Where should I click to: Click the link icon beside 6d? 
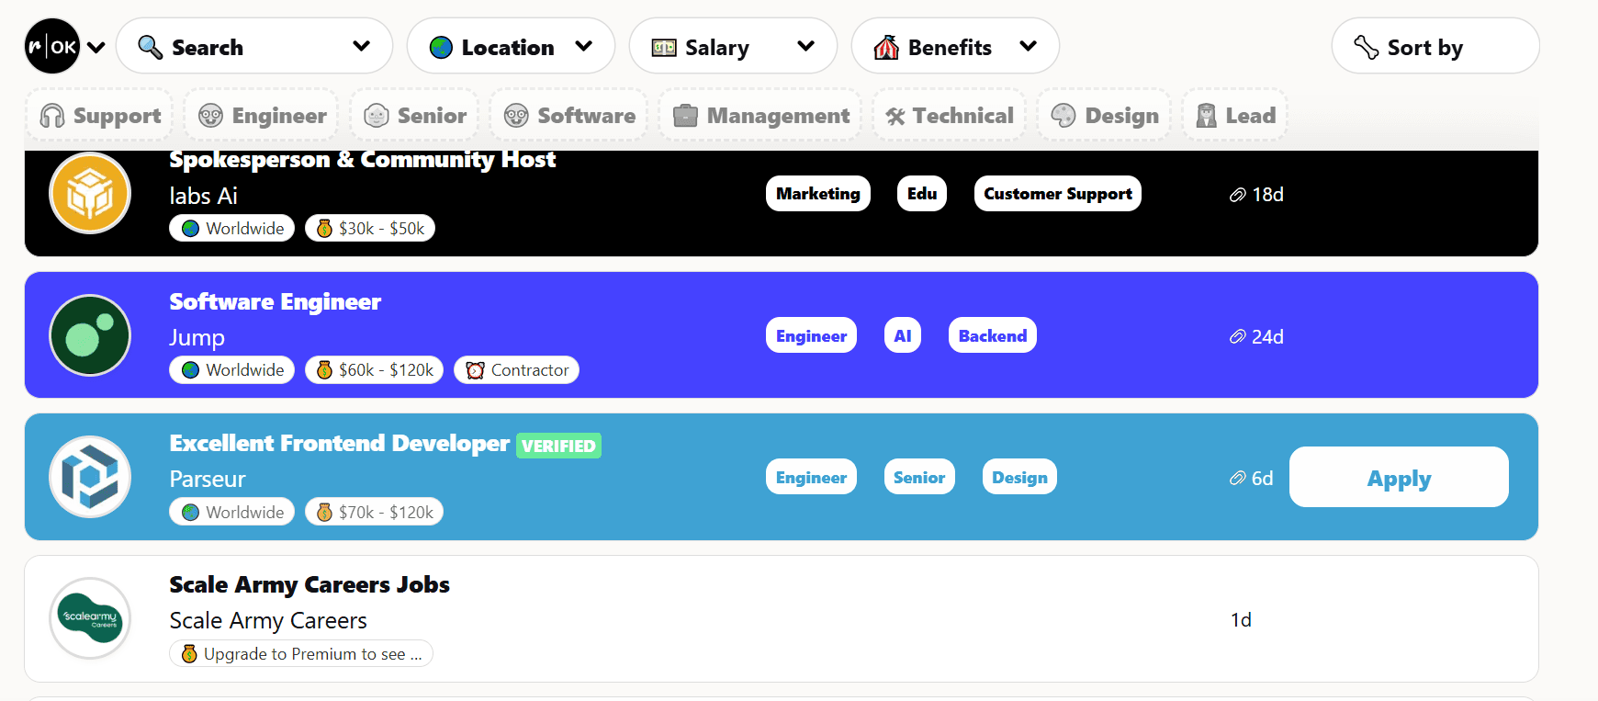click(1238, 478)
